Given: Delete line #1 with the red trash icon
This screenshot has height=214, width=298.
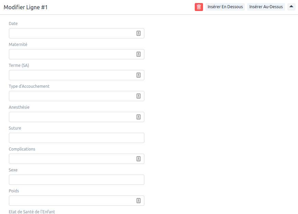Looking at the screenshot, I should [199, 7].
